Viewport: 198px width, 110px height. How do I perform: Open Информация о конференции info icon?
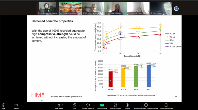(x=146, y=105)
